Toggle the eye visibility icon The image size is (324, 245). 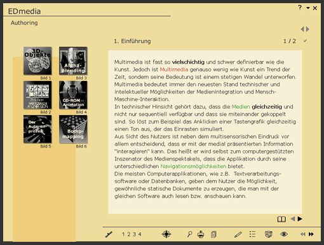(284, 234)
